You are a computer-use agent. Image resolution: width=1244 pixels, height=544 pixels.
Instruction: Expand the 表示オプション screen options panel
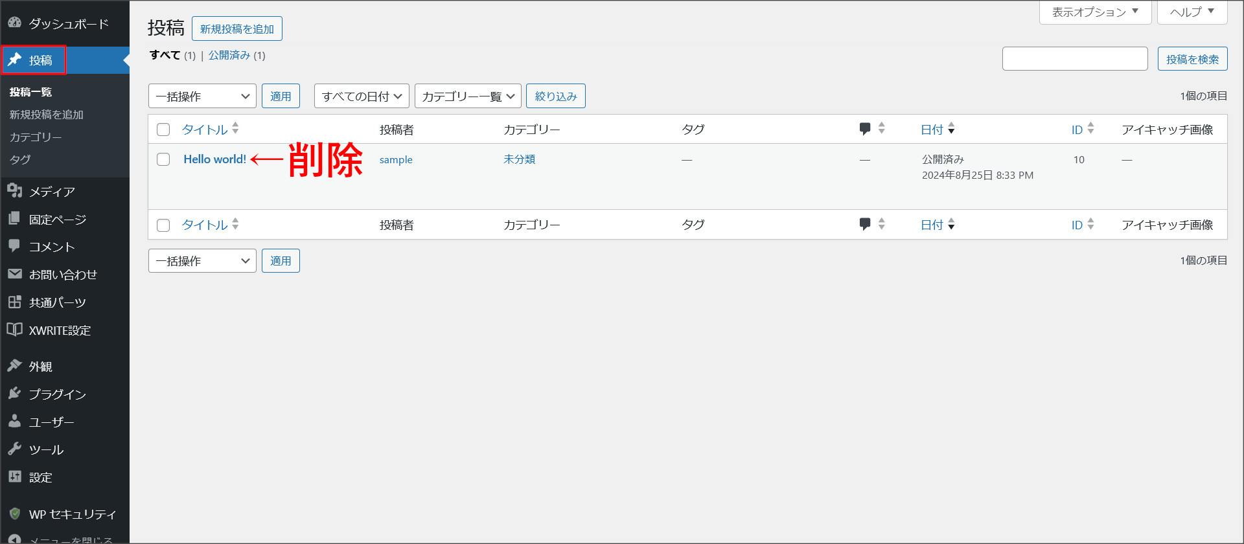click(1095, 12)
